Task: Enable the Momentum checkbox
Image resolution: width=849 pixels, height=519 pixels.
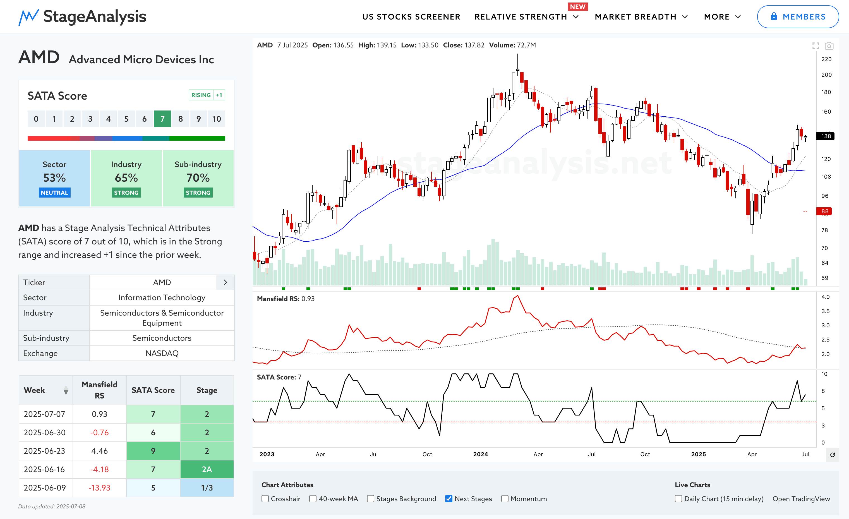Action: pos(505,499)
